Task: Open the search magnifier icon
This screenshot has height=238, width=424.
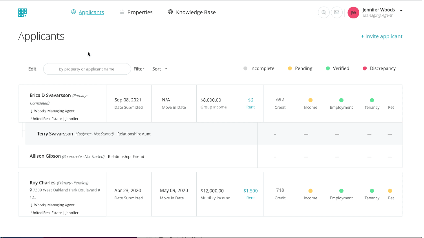Action: pos(323,13)
